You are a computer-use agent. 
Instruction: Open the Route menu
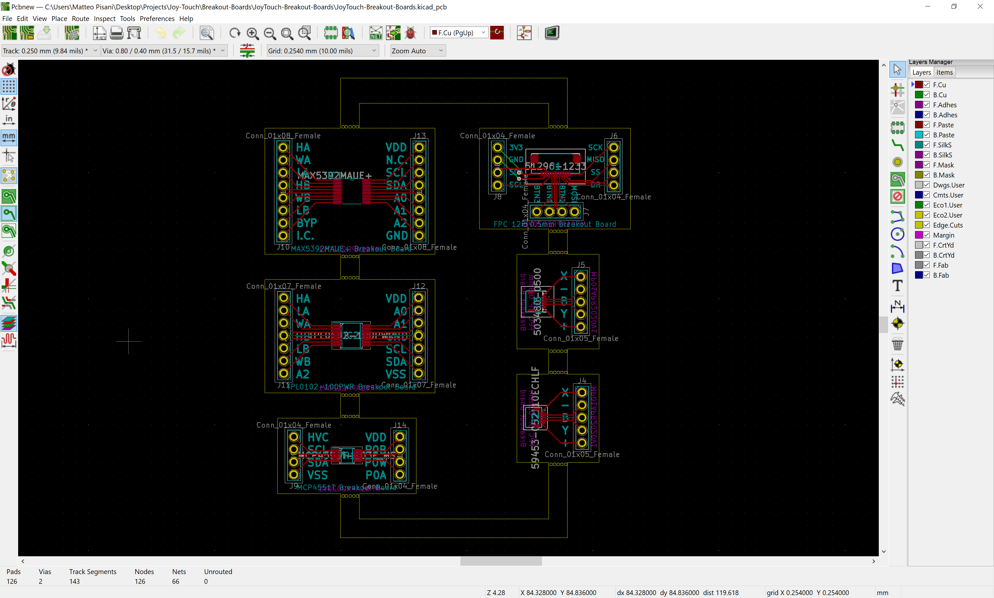tap(80, 18)
